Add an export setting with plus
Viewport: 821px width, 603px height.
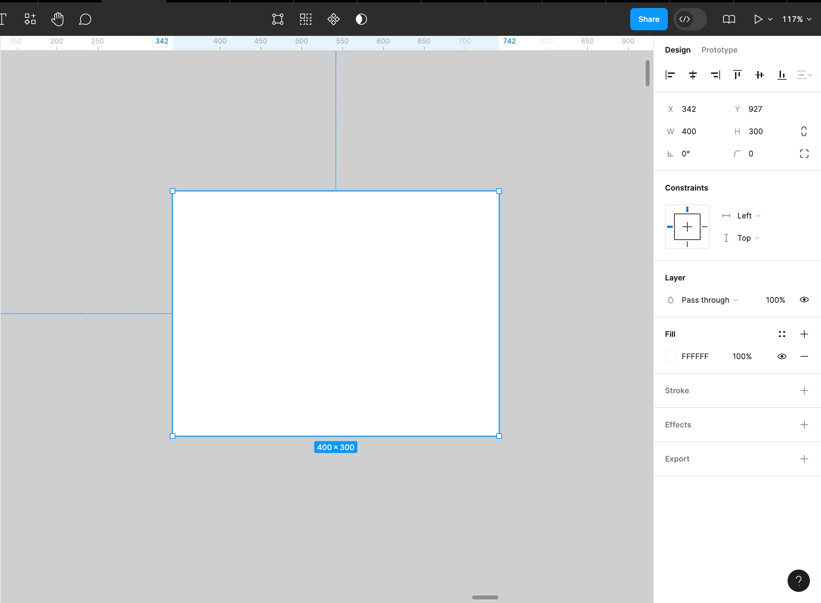pyautogui.click(x=804, y=459)
